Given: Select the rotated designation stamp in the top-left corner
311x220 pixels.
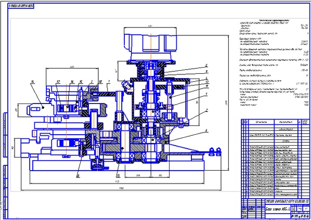Looking at the screenshot, I should pos(21,6).
